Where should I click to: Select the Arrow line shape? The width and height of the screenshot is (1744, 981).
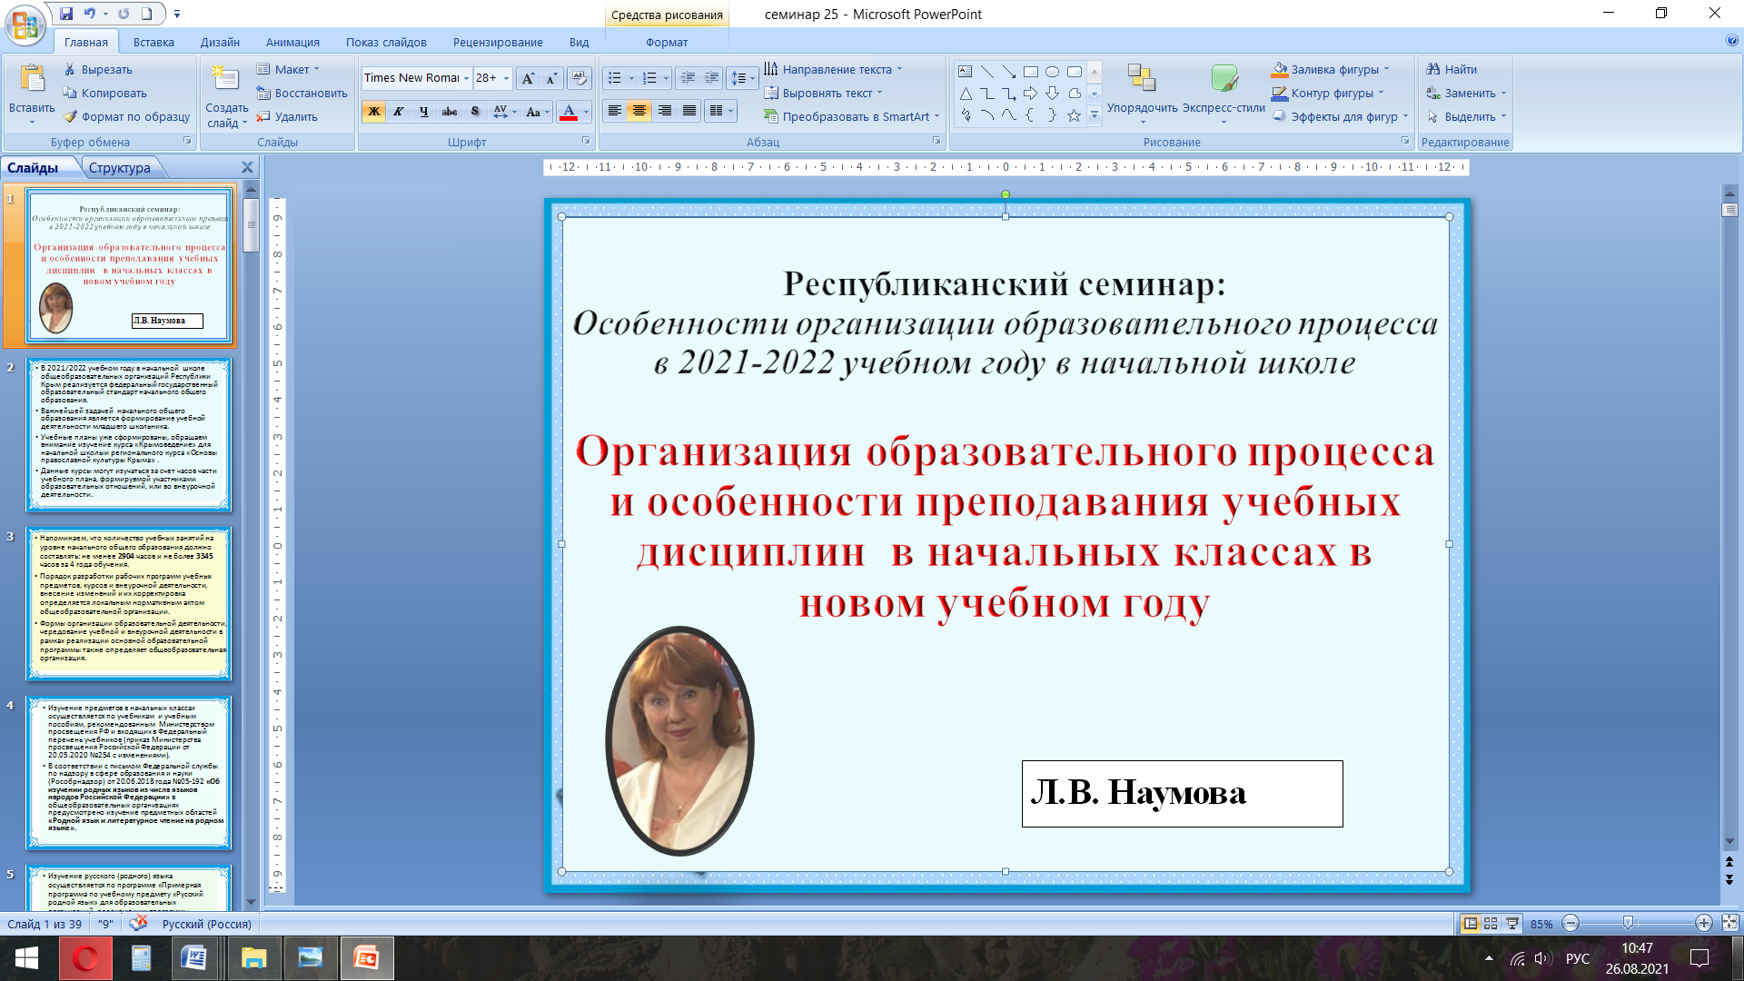1009,72
